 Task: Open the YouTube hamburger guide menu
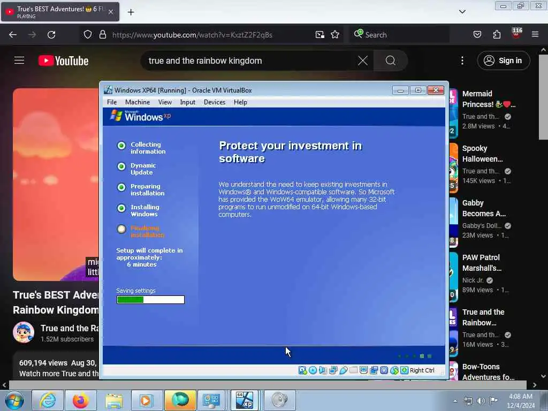pos(19,60)
